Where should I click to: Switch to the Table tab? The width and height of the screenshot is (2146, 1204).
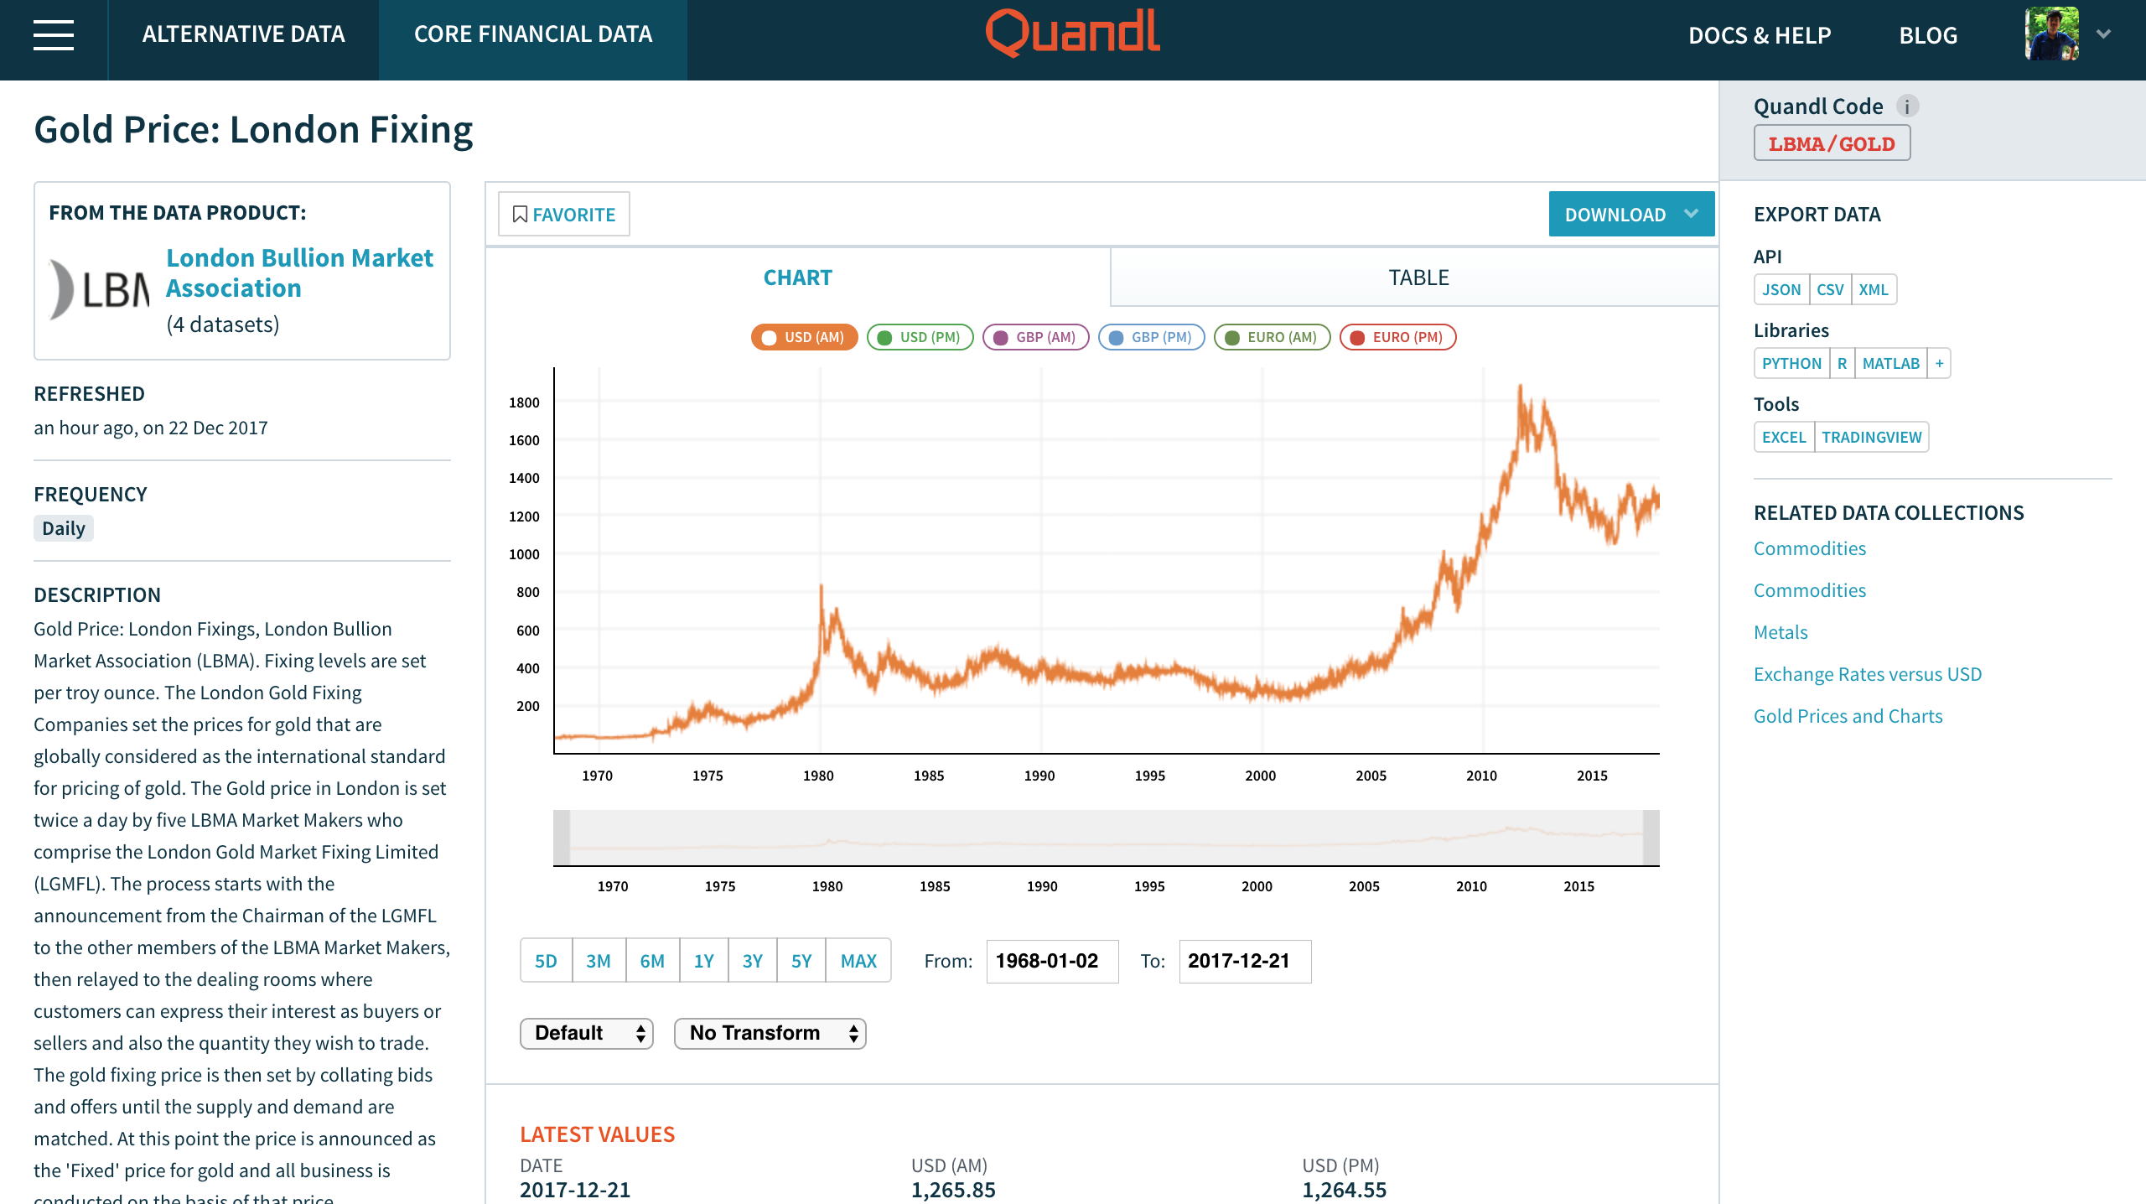pyautogui.click(x=1418, y=278)
